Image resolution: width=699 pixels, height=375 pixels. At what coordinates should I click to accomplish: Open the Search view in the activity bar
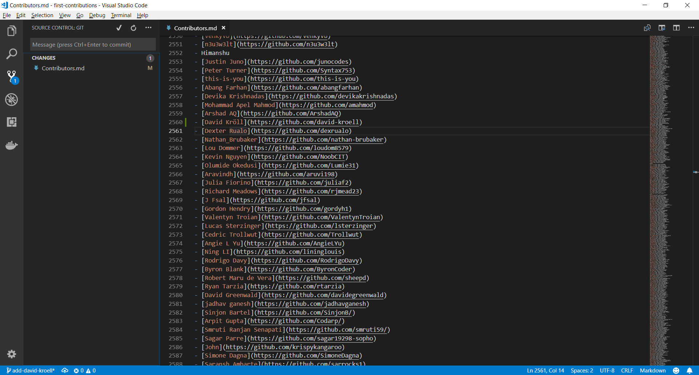(x=12, y=53)
